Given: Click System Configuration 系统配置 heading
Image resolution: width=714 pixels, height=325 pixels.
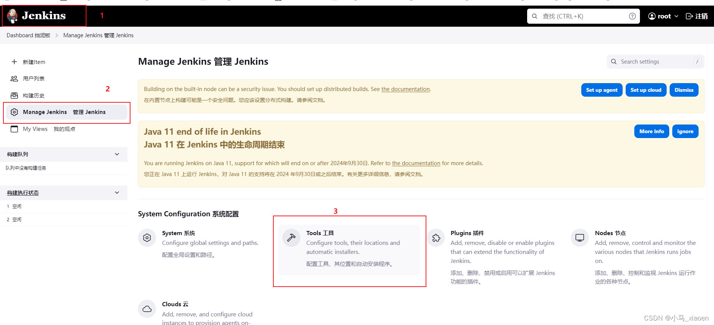Looking at the screenshot, I should click(188, 214).
